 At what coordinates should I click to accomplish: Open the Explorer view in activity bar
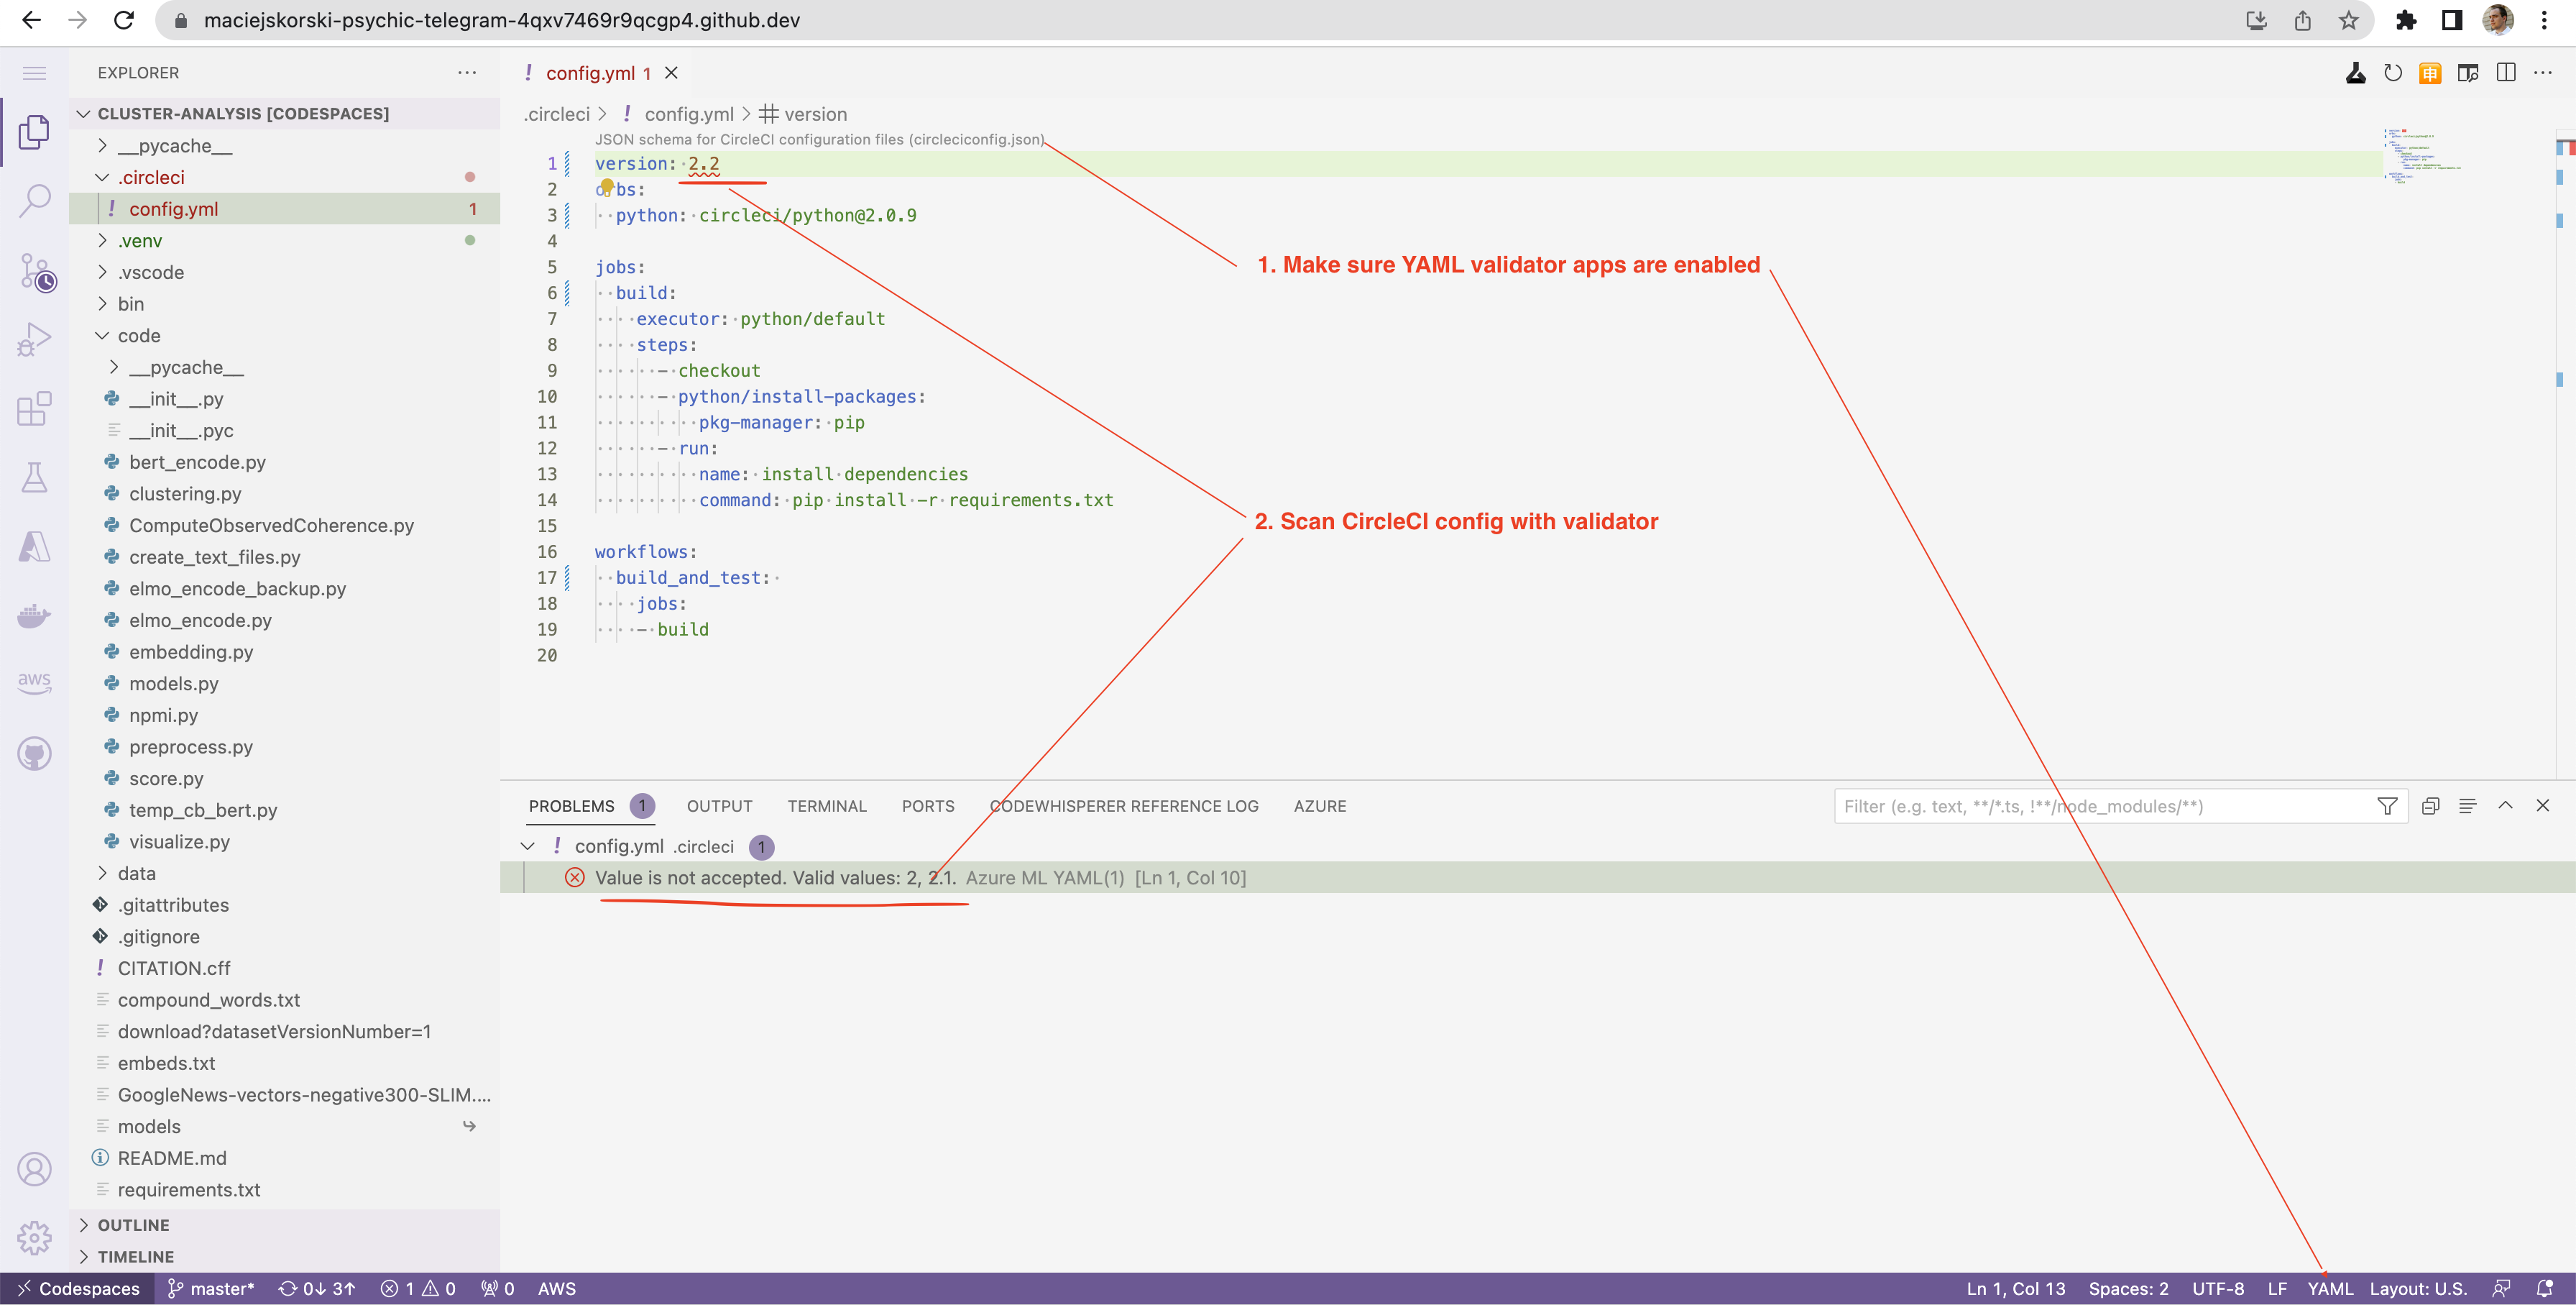coord(34,132)
